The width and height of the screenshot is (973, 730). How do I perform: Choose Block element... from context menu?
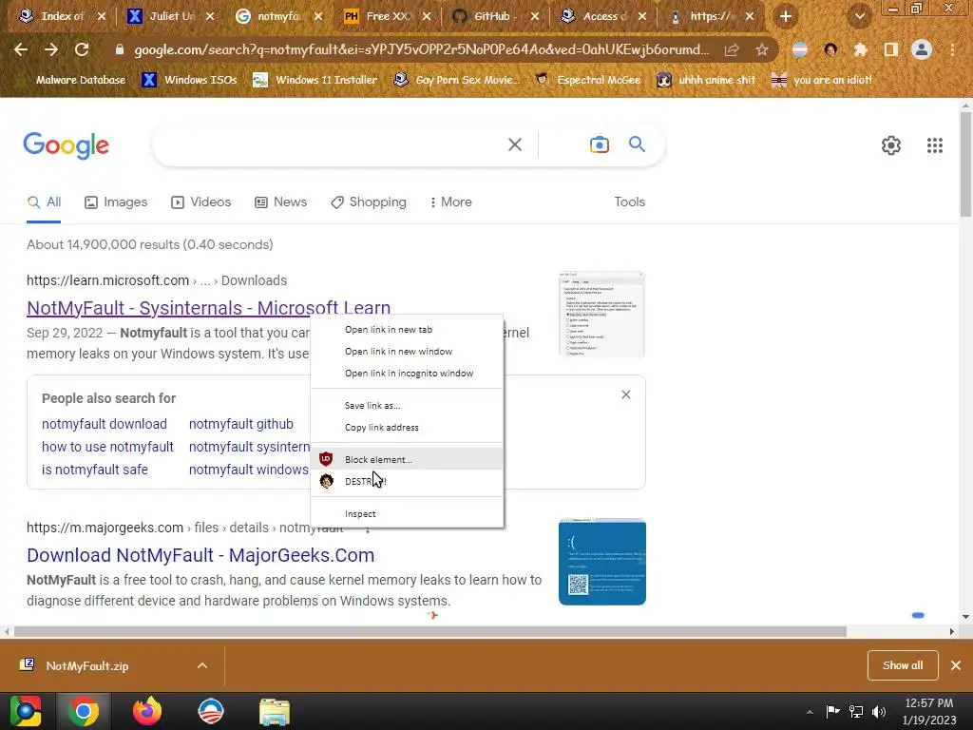click(x=407, y=459)
